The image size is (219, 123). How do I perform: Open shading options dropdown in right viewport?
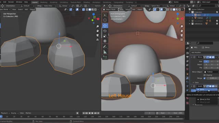pyautogui.click(x=182, y=10)
